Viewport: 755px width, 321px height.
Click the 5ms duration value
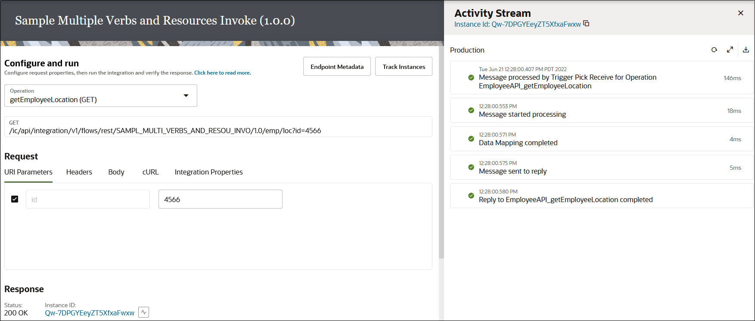735,168
